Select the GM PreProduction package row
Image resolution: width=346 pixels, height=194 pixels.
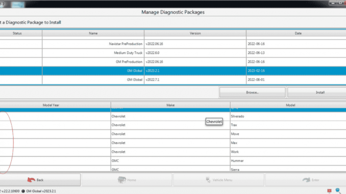pyautogui.click(x=173, y=62)
